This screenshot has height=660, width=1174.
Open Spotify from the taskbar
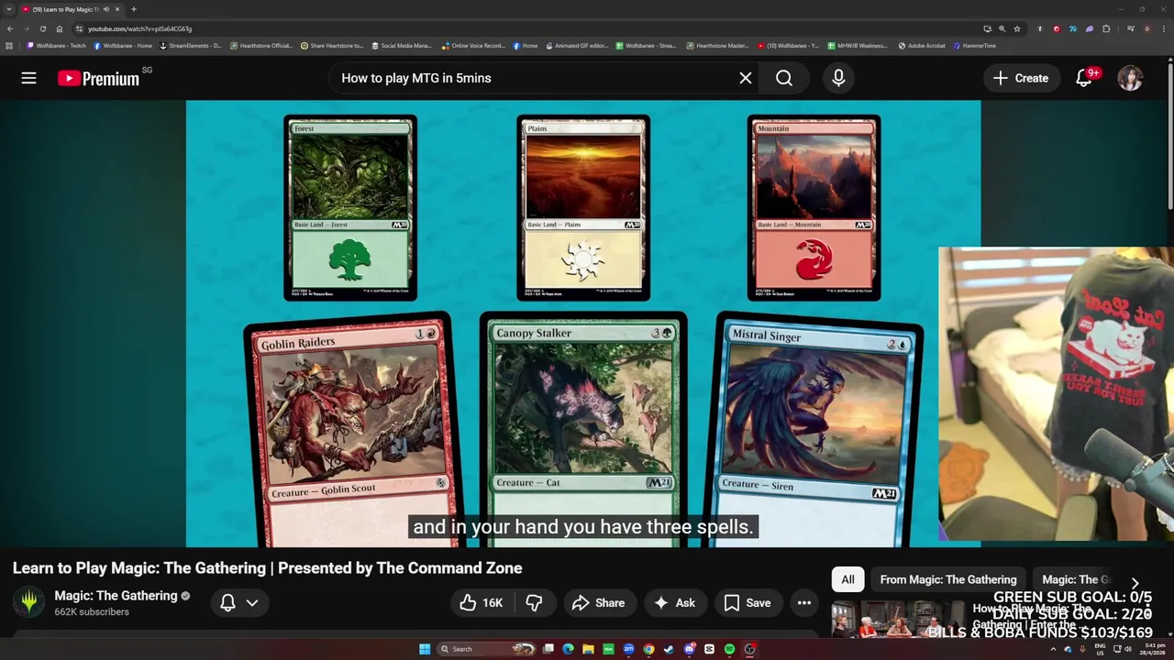[x=729, y=649]
